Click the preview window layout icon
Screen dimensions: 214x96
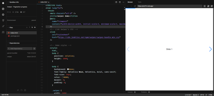pos(120,2)
